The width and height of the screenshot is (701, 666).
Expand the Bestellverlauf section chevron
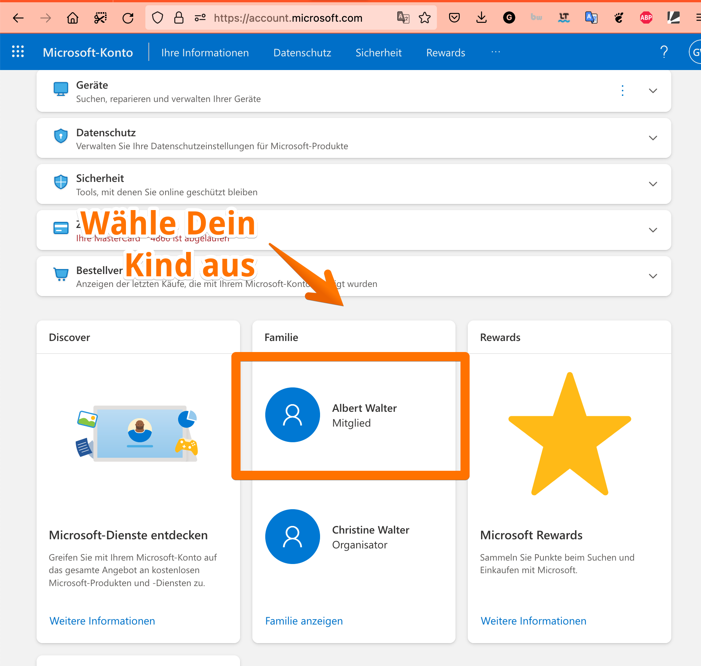click(x=653, y=276)
